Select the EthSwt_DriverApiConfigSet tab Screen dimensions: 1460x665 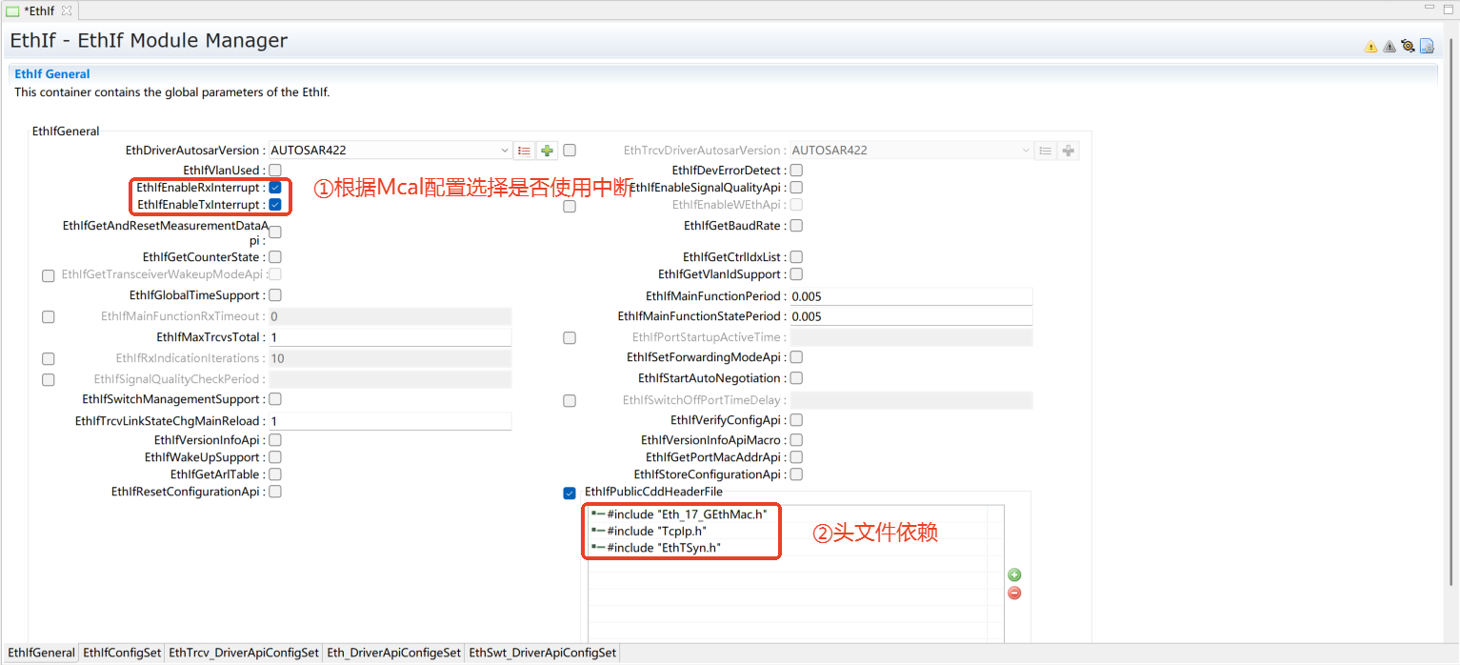coord(543,653)
